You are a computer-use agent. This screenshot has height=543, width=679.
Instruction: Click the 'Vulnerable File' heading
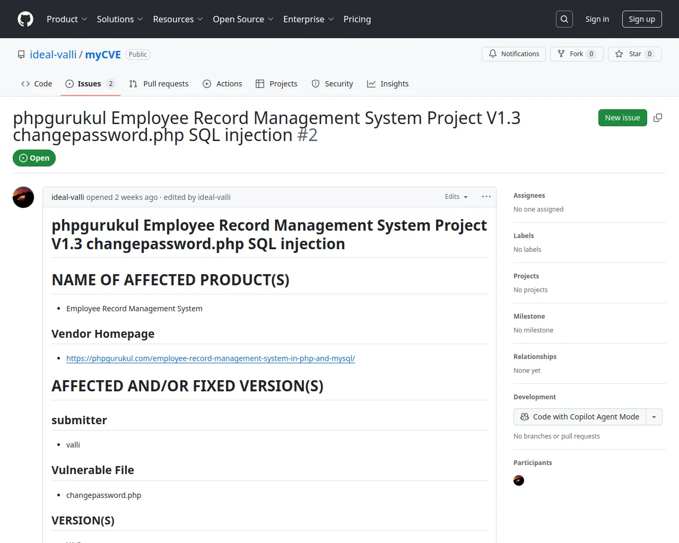tap(93, 470)
